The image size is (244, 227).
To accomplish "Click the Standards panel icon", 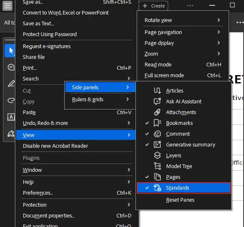I will pyautogui.click(x=157, y=188).
